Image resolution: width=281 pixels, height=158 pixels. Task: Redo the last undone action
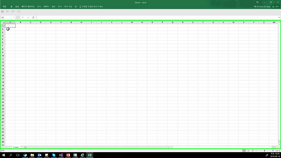13,11
